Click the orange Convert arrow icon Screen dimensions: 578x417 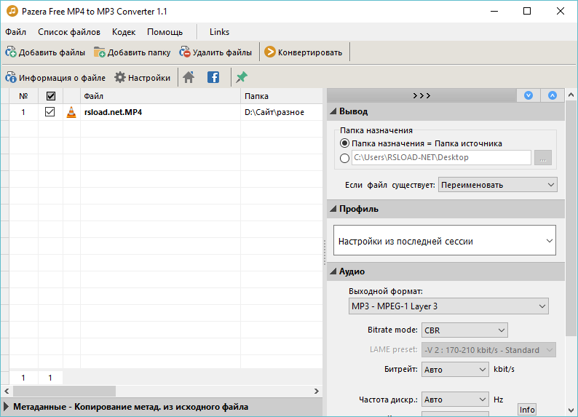click(270, 52)
